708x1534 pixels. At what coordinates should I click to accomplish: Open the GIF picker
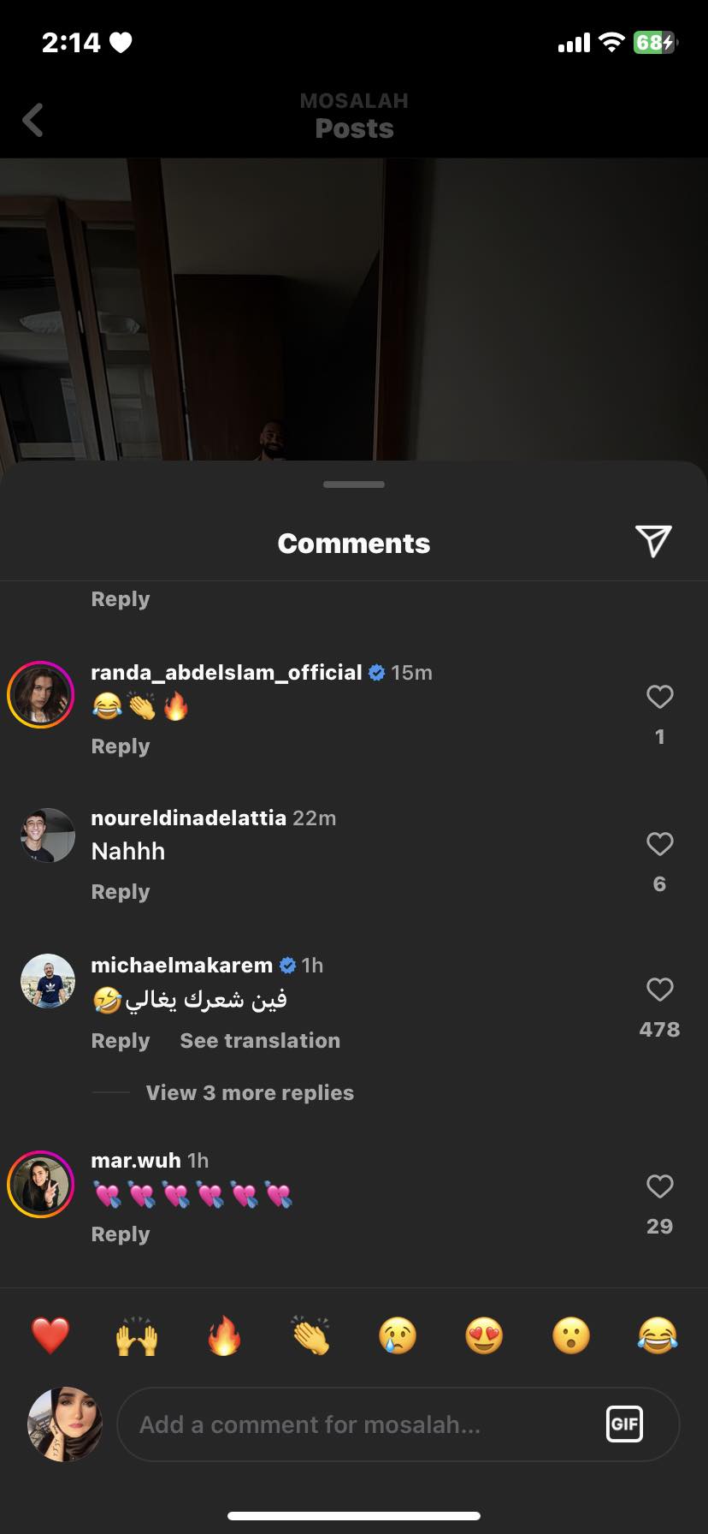pyautogui.click(x=624, y=1424)
